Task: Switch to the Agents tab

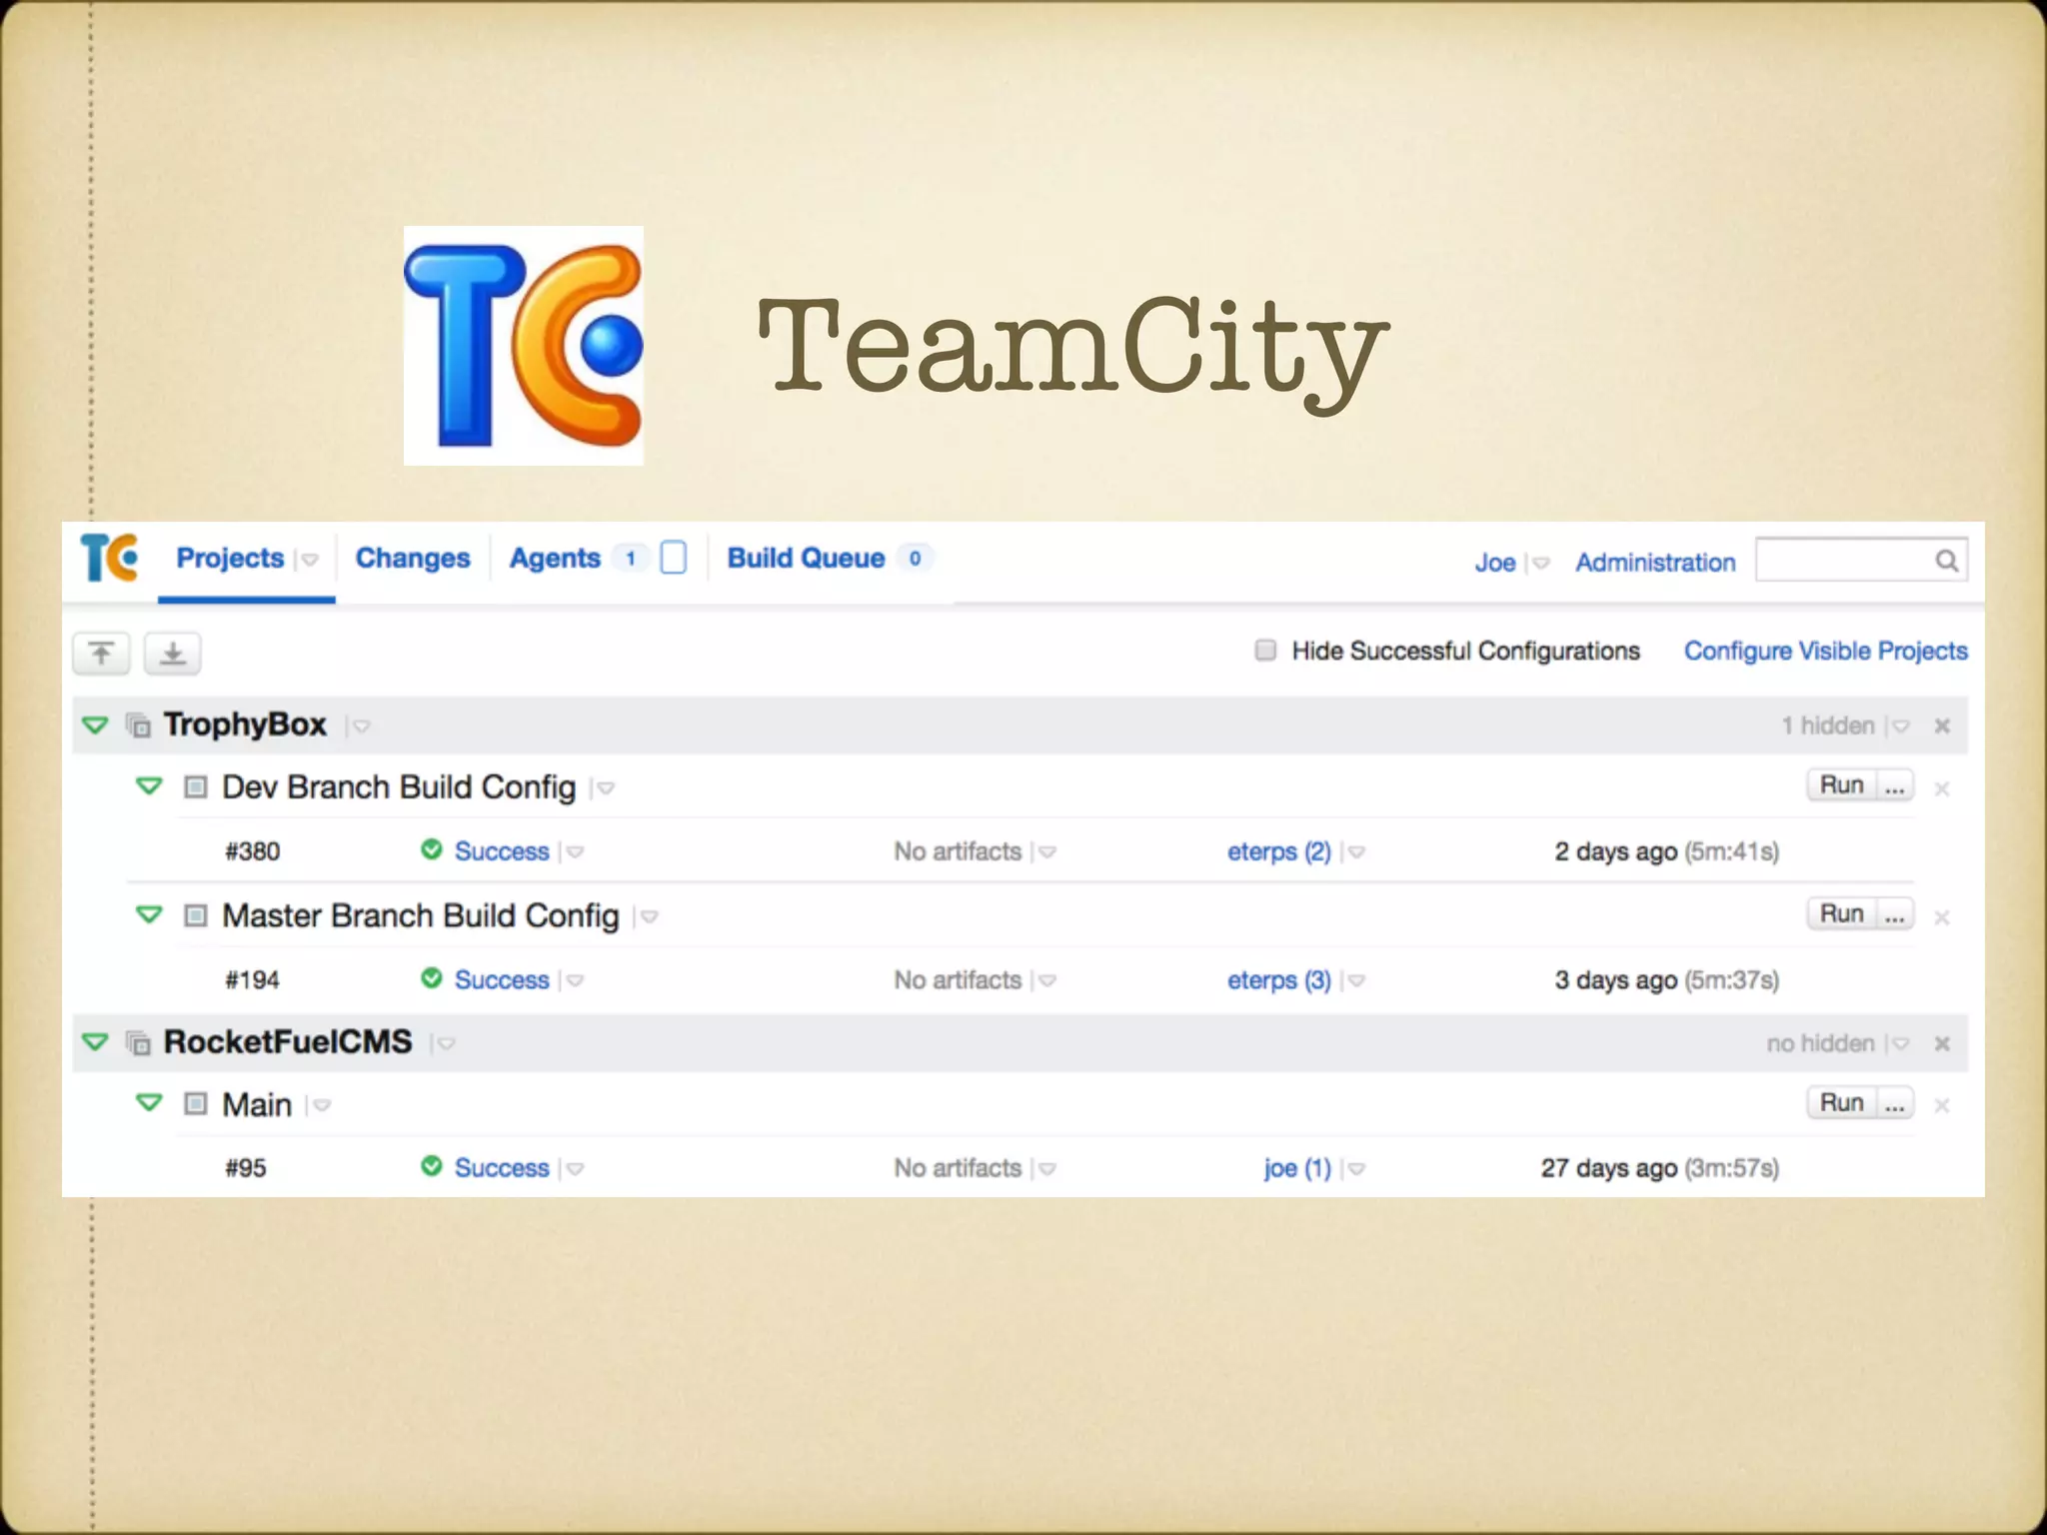Action: click(555, 558)
